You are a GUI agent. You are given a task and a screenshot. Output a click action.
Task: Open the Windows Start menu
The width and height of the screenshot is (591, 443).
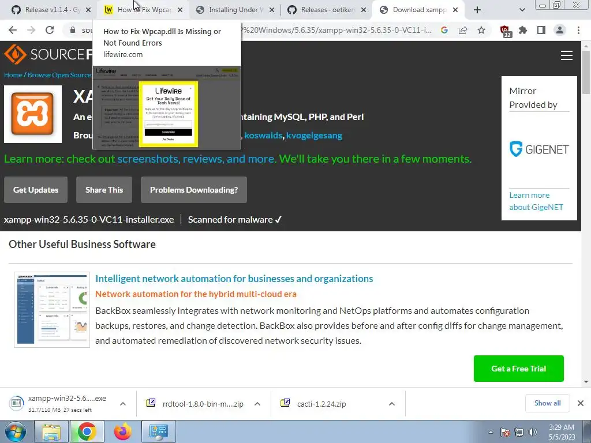pos(16,431)
